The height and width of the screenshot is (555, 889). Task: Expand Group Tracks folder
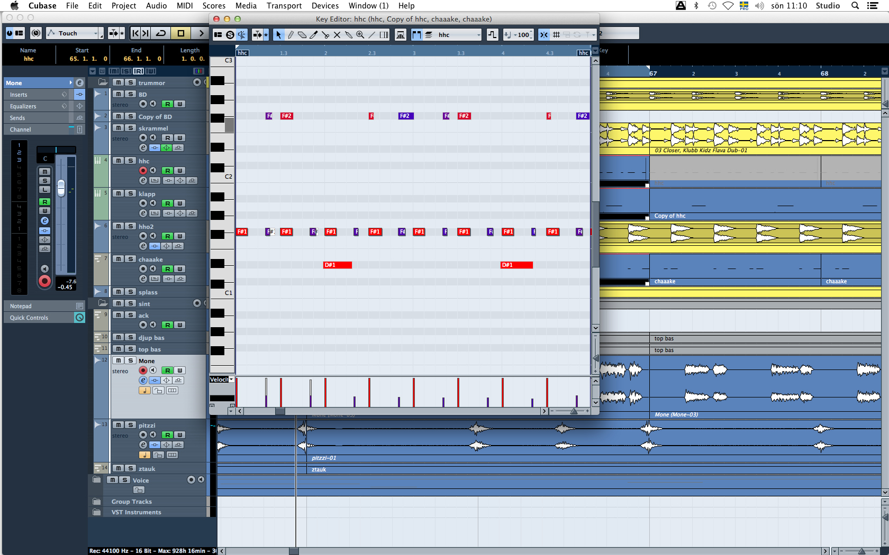[96, 502]
